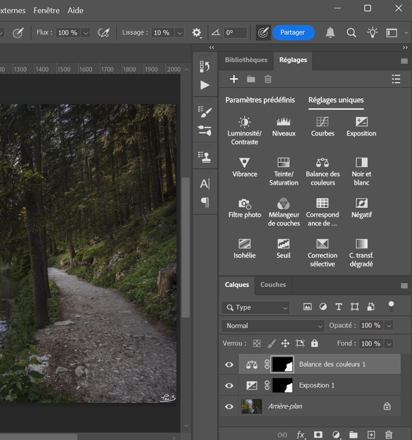Select the Balance des couleurs 1 layer mask
412x440 pixels.
pyautogui.click(x=282, y=364)
